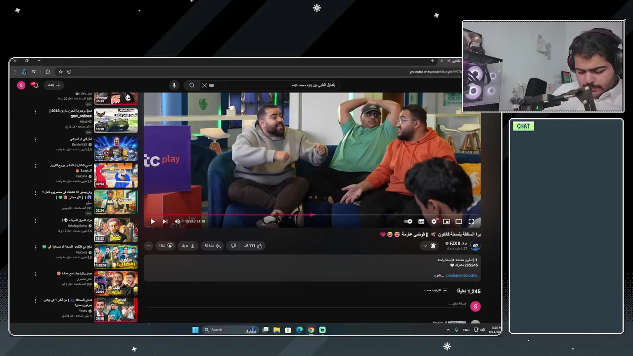
Task: Open the account avatar S in header
Action: pyautogui.click(x=21, y=85)
